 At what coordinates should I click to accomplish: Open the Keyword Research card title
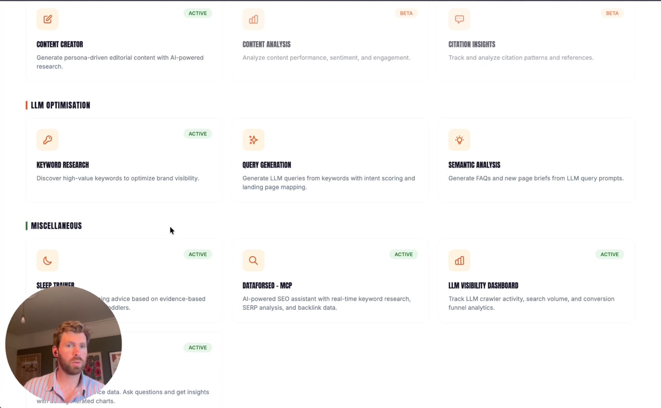click(x=62, y=165)
